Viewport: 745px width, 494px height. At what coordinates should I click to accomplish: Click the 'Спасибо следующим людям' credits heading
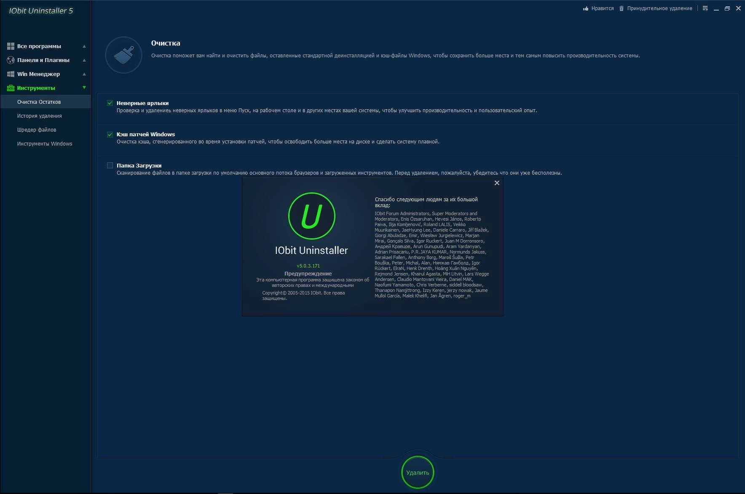[426, 202]
